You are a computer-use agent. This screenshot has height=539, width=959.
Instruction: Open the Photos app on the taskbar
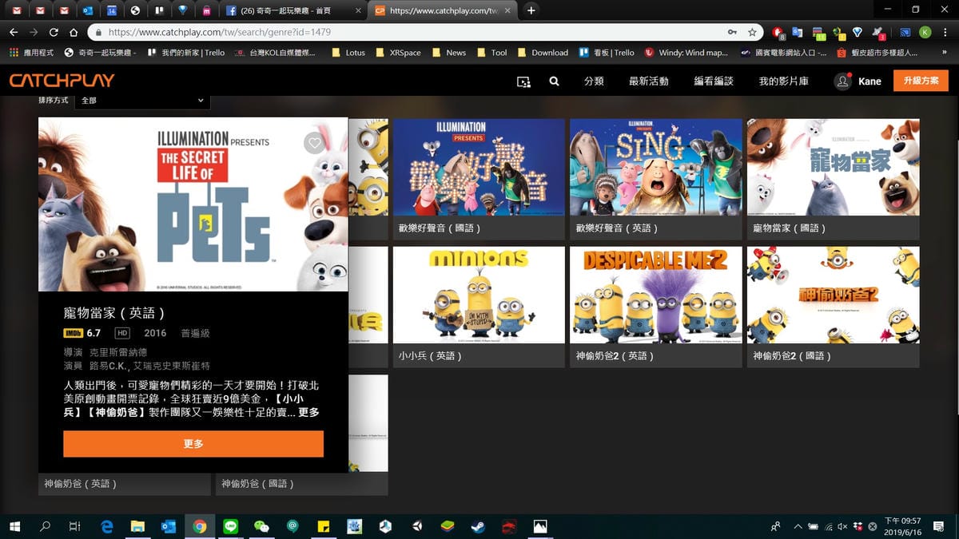[540, 527]
